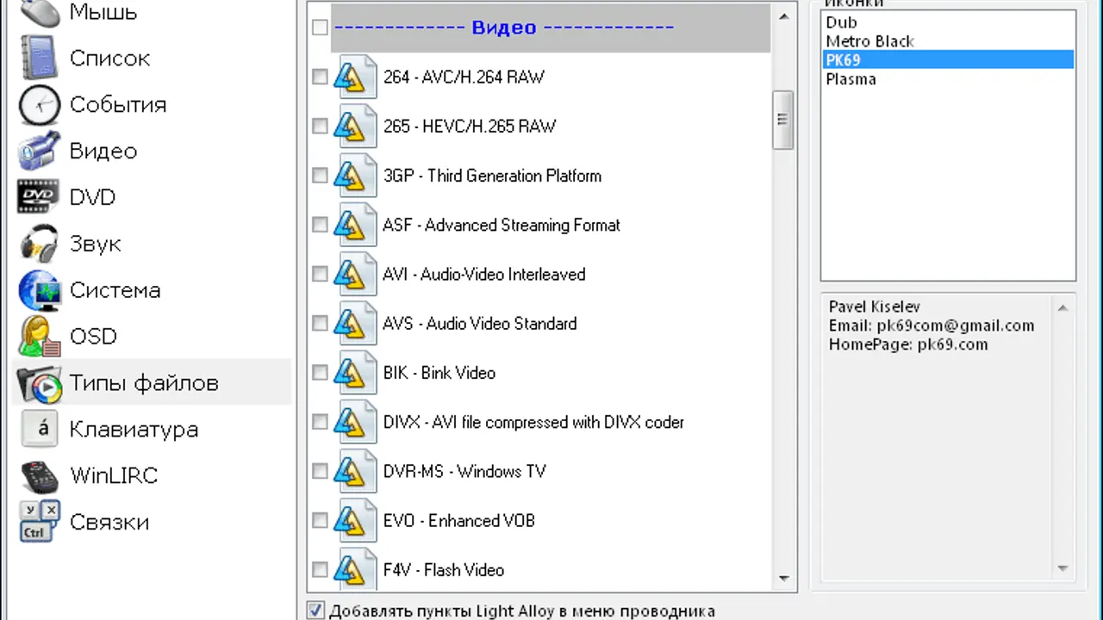1103x620 pixels.
Task: Select the Plasma icon set
Action: click(x=851, y=79)
